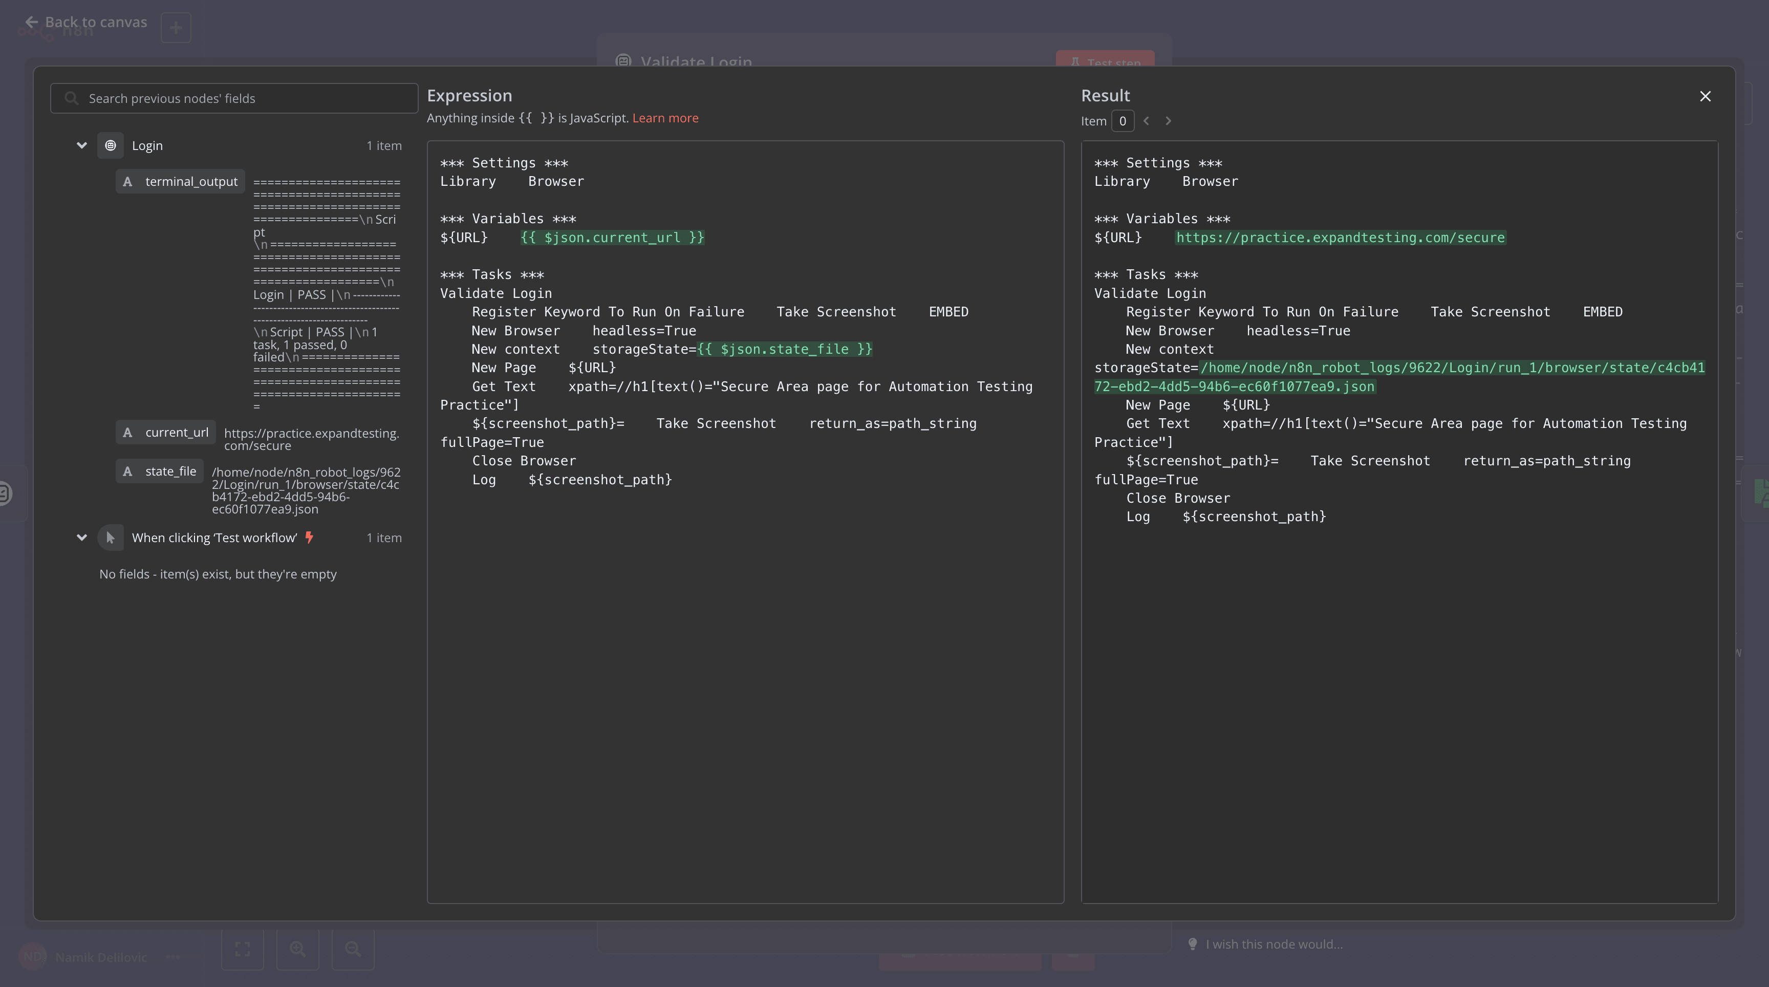Click the zoom in magnifier icon

click(297, 949)
